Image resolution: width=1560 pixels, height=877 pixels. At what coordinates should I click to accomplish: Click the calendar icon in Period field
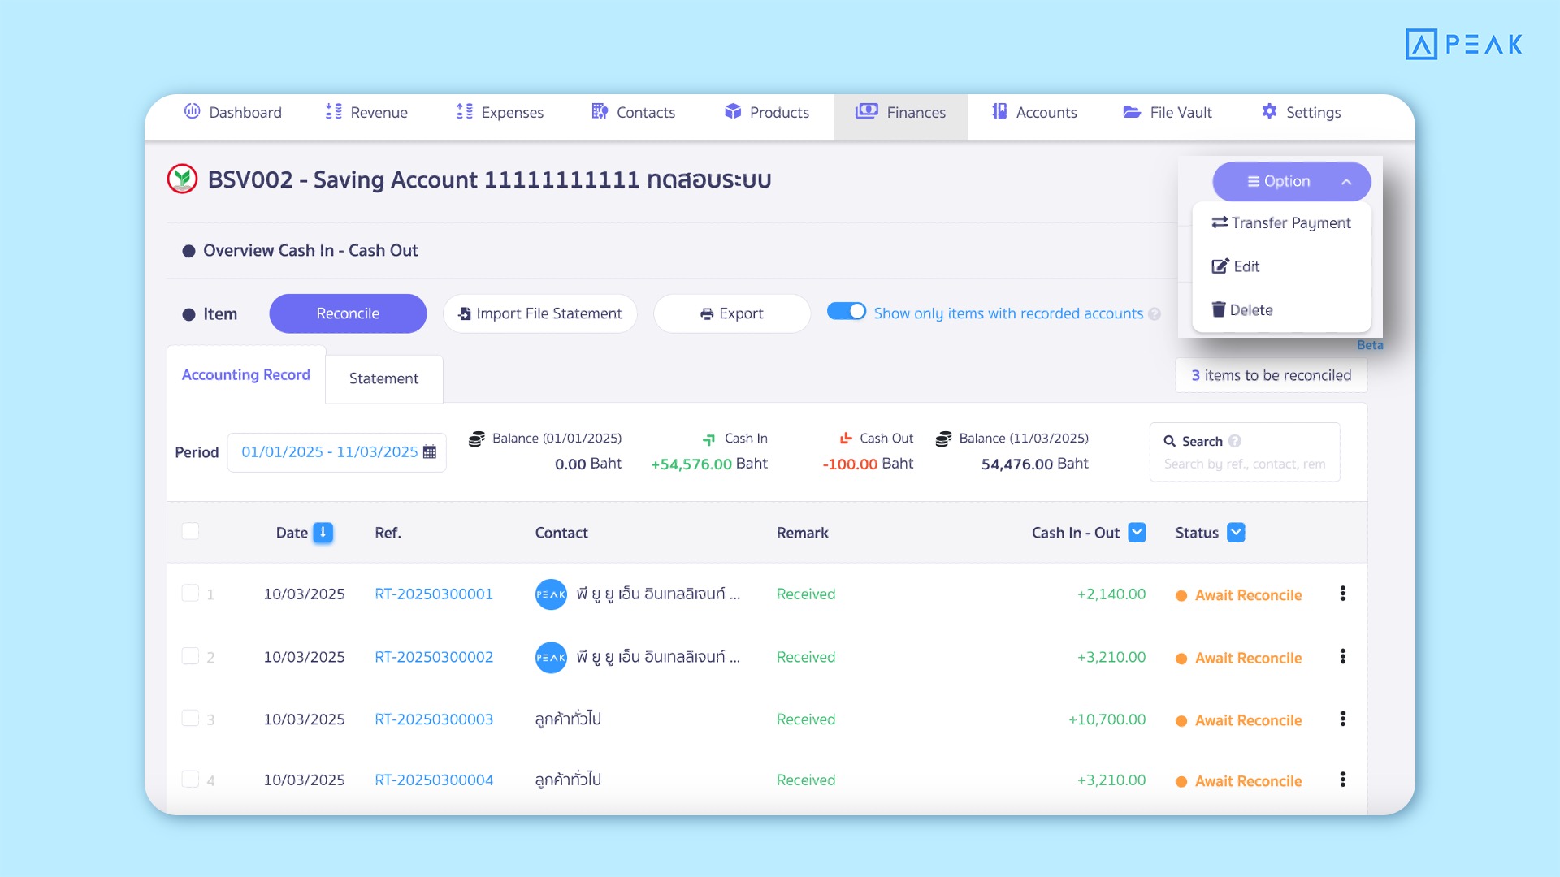tap(430, 452)
